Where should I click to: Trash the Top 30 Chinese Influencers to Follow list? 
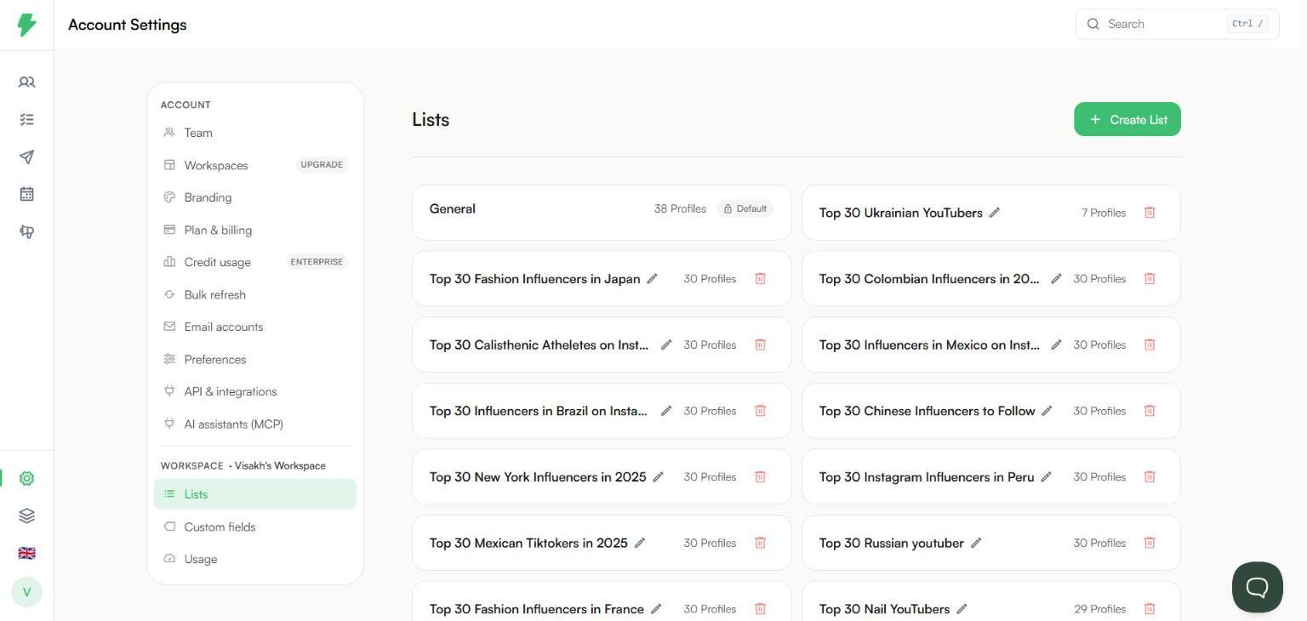click(x=1150, y=411)
